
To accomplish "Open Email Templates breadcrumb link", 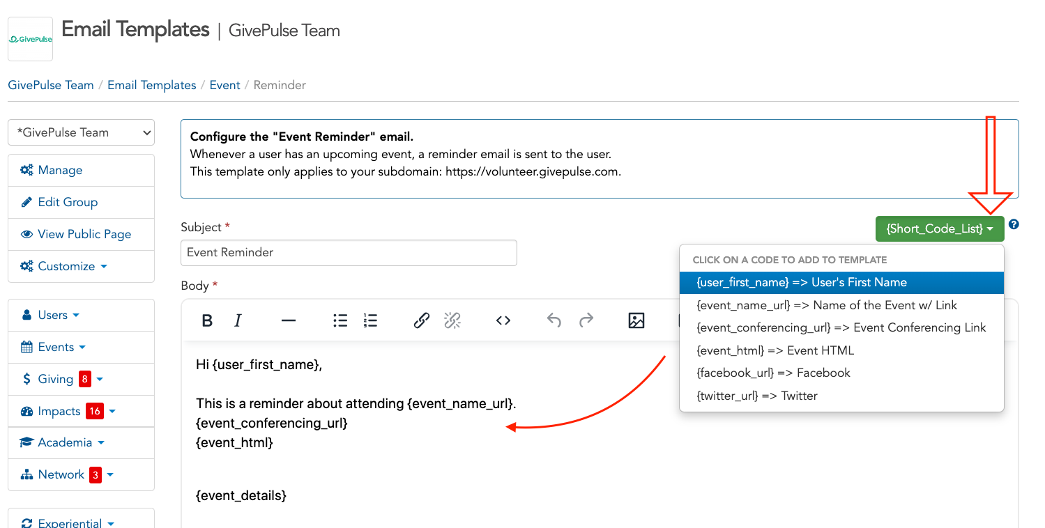I will point(151,85).
